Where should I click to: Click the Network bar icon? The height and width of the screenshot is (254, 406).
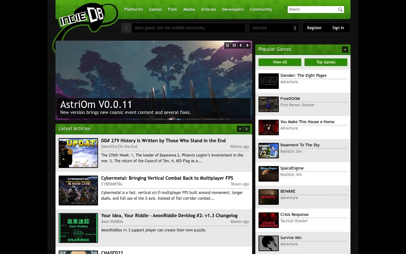pos(295,28)
